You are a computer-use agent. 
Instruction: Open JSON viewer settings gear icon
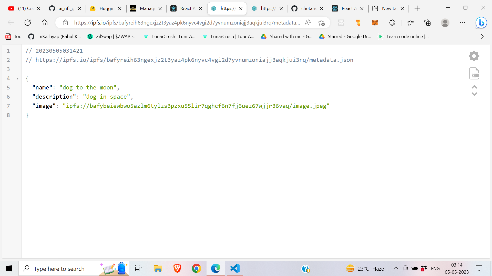(x=474, y=56)
